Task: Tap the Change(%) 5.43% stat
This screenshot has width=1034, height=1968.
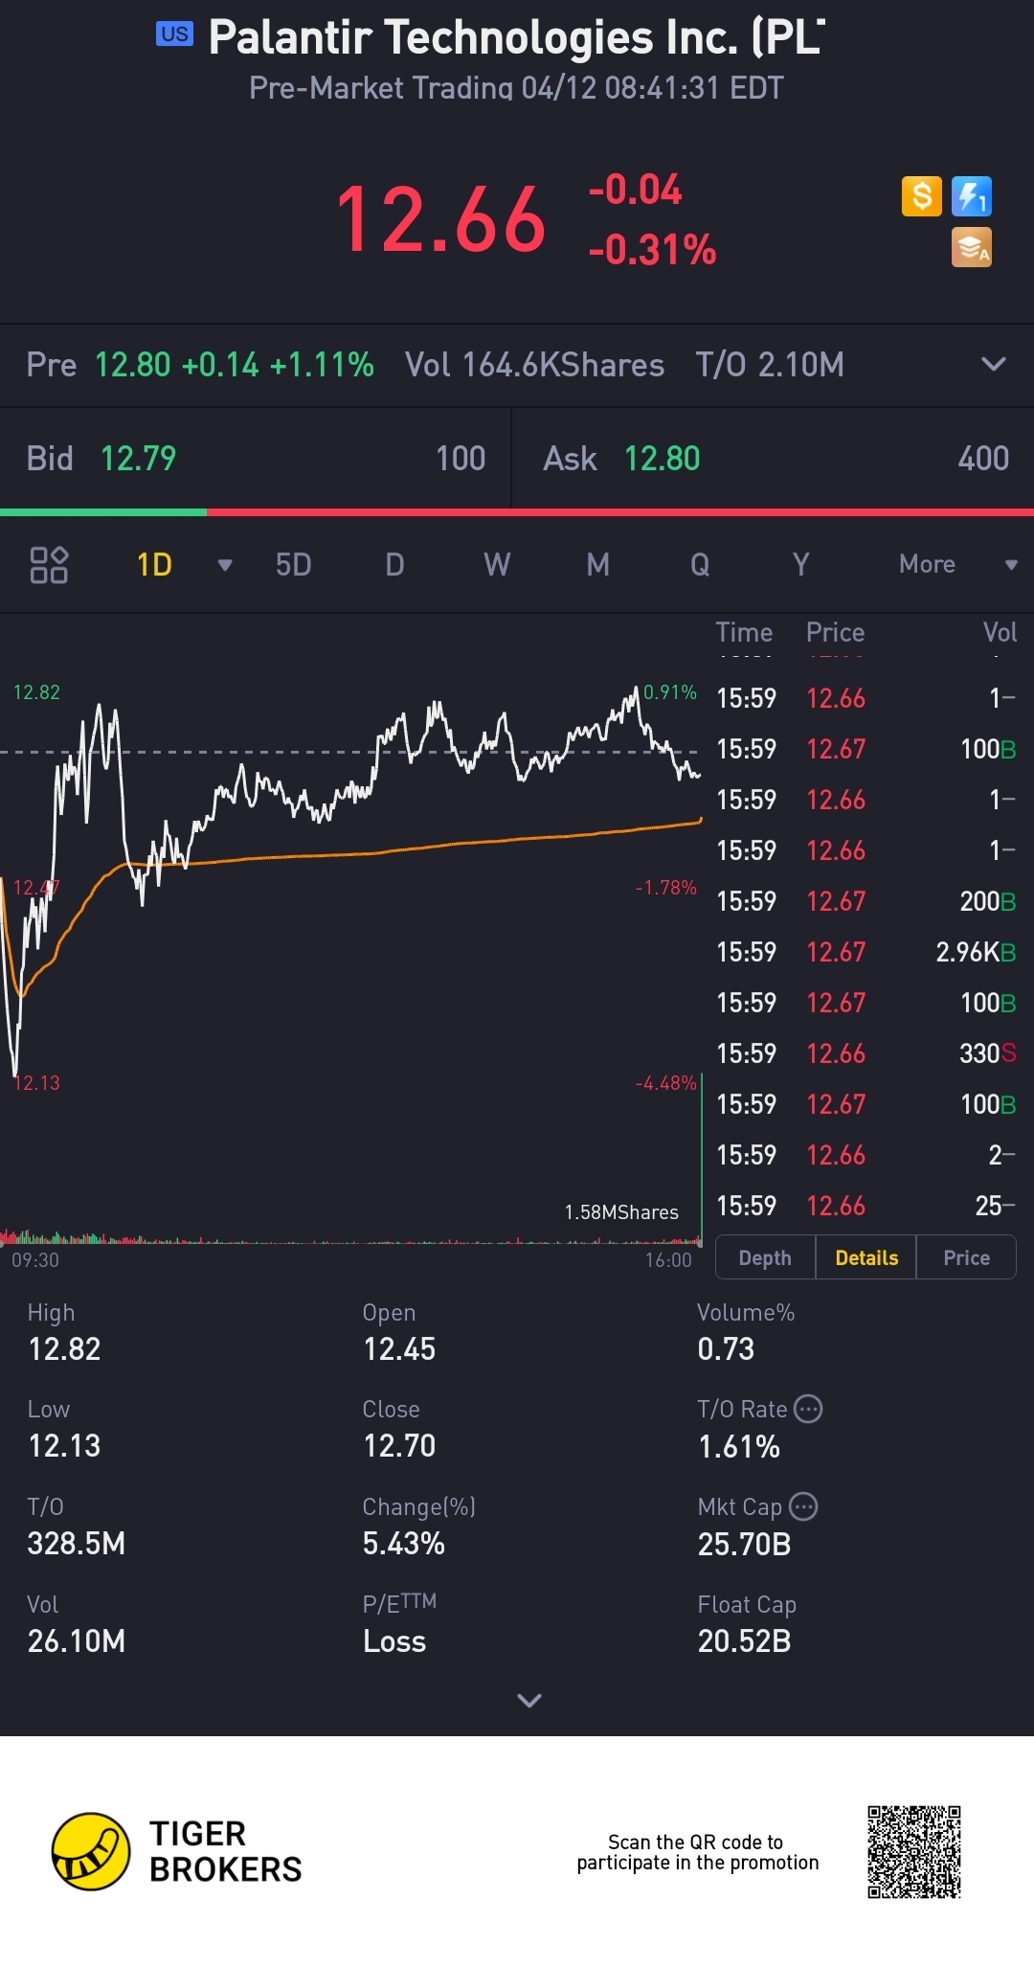Action: click(x=419, y=1527)
